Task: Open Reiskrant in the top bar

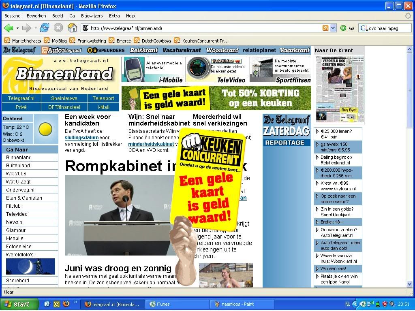Action: (144, 50)
